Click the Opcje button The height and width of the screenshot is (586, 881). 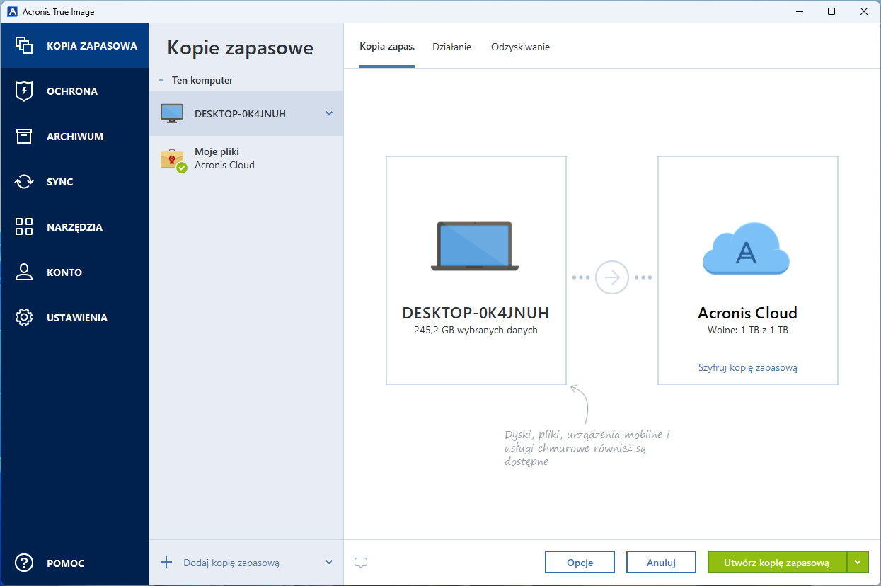point(580,563)
